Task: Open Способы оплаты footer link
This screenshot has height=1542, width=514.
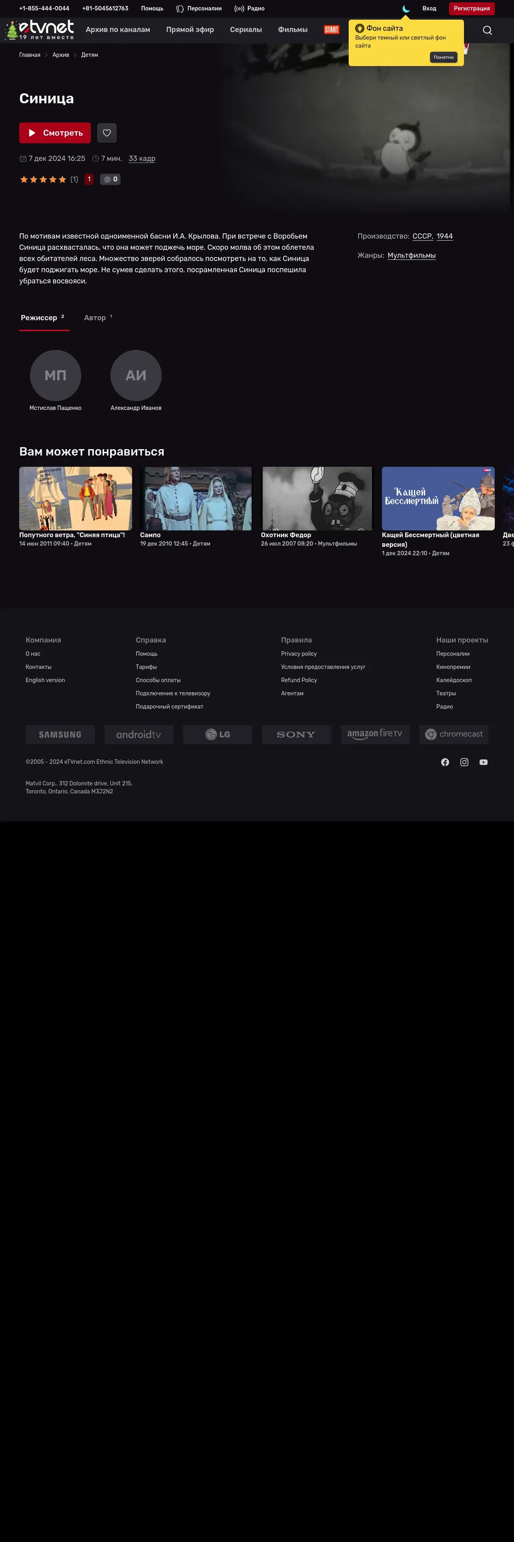Action: (x=158, y=680)
